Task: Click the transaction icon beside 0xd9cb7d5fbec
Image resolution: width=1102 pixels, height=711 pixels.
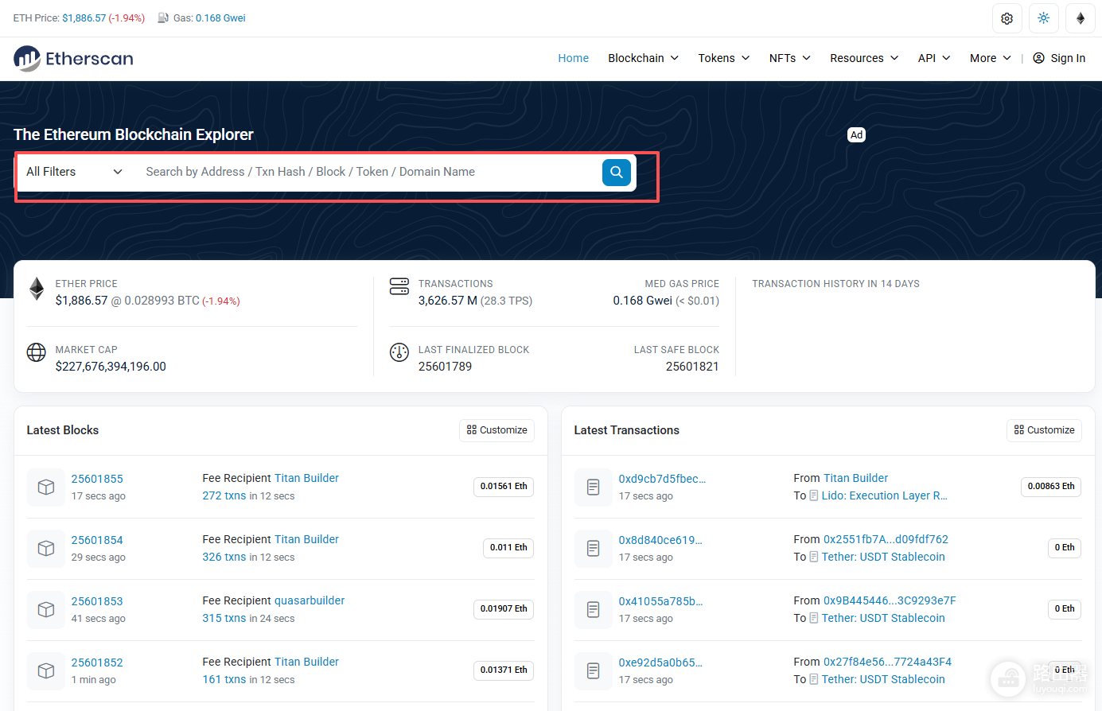Action: tap(594, 487)
